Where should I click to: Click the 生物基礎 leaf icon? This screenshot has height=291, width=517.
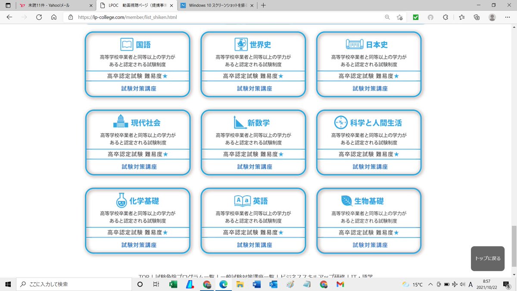click(346, 200)
